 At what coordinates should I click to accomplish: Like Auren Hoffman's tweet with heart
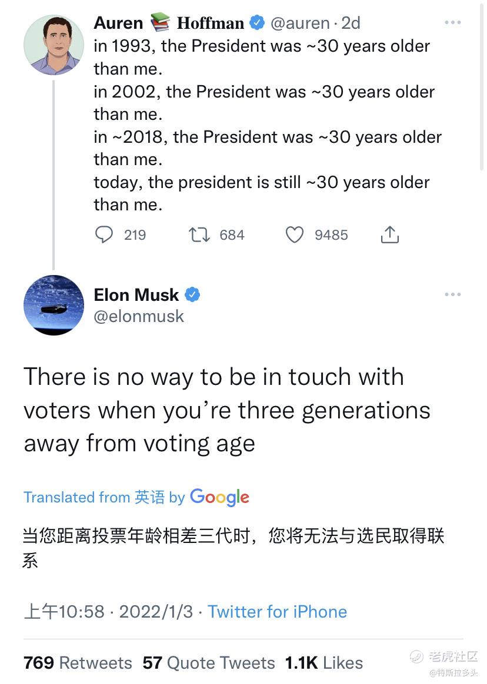point(295,234)
